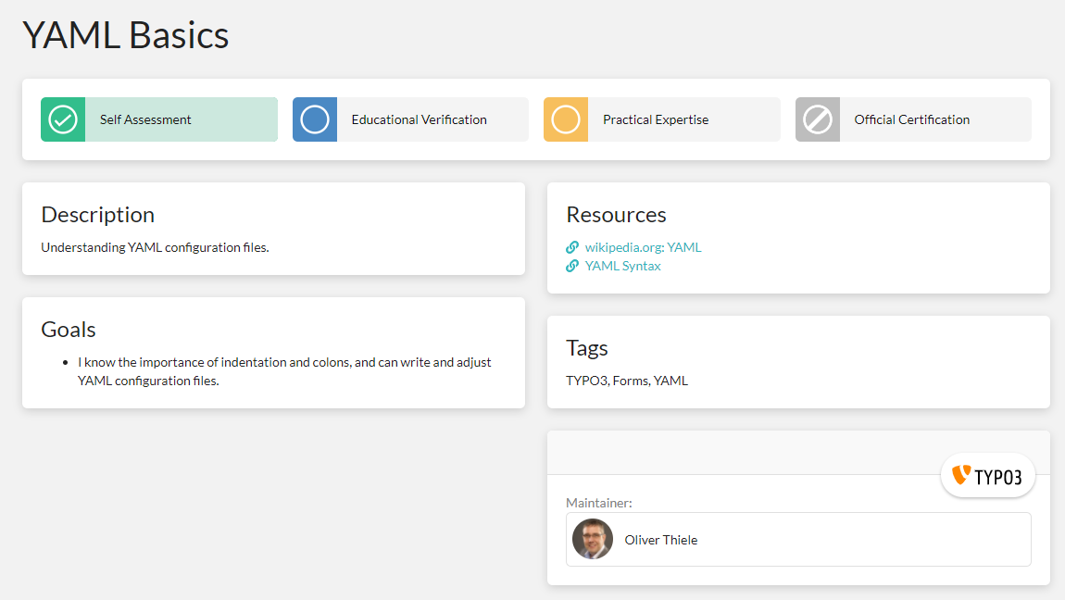
Task: Open the YAML Syntax resource link
Action: [x=622, y=266]
